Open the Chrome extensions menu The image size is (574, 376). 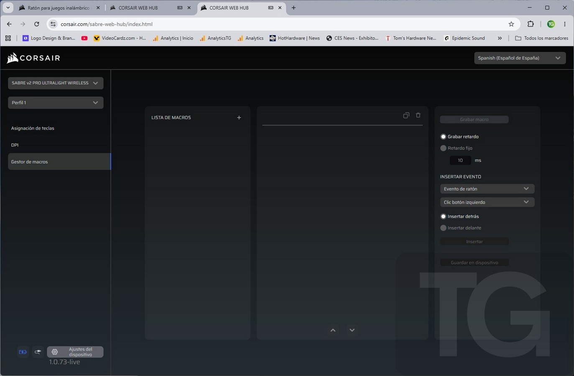pyautogui.click(x=531, y=24)
